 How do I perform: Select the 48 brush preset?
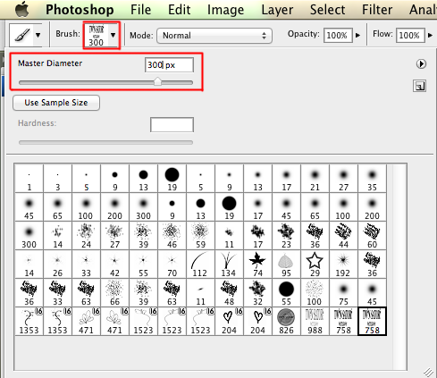pos(229,292)
